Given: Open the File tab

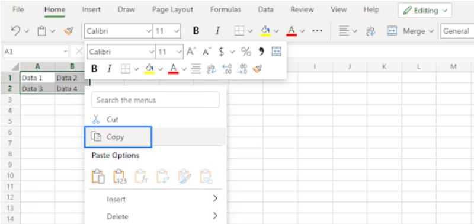Looking at the screenshot, I should click(18, 9).
